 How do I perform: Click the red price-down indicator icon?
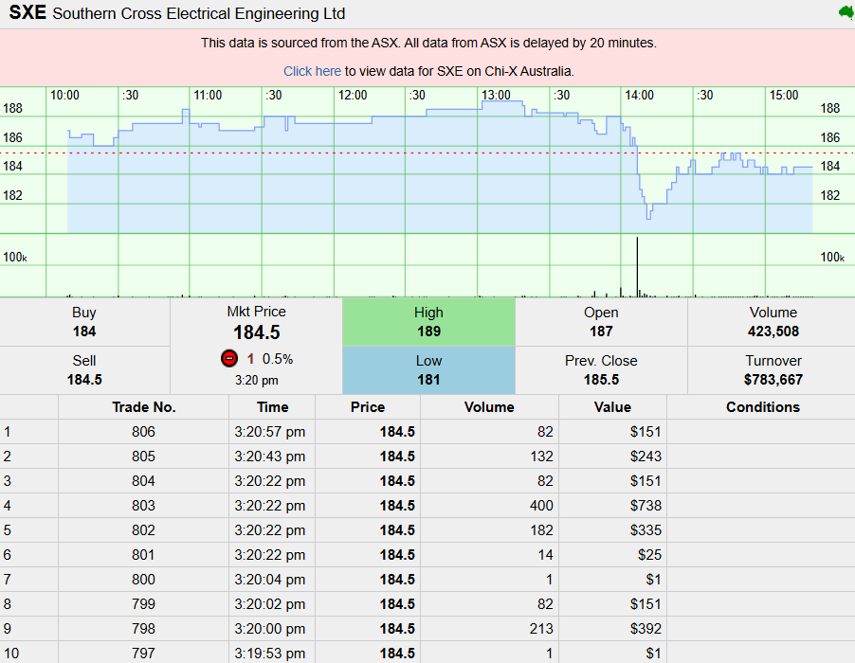[228, 359]
